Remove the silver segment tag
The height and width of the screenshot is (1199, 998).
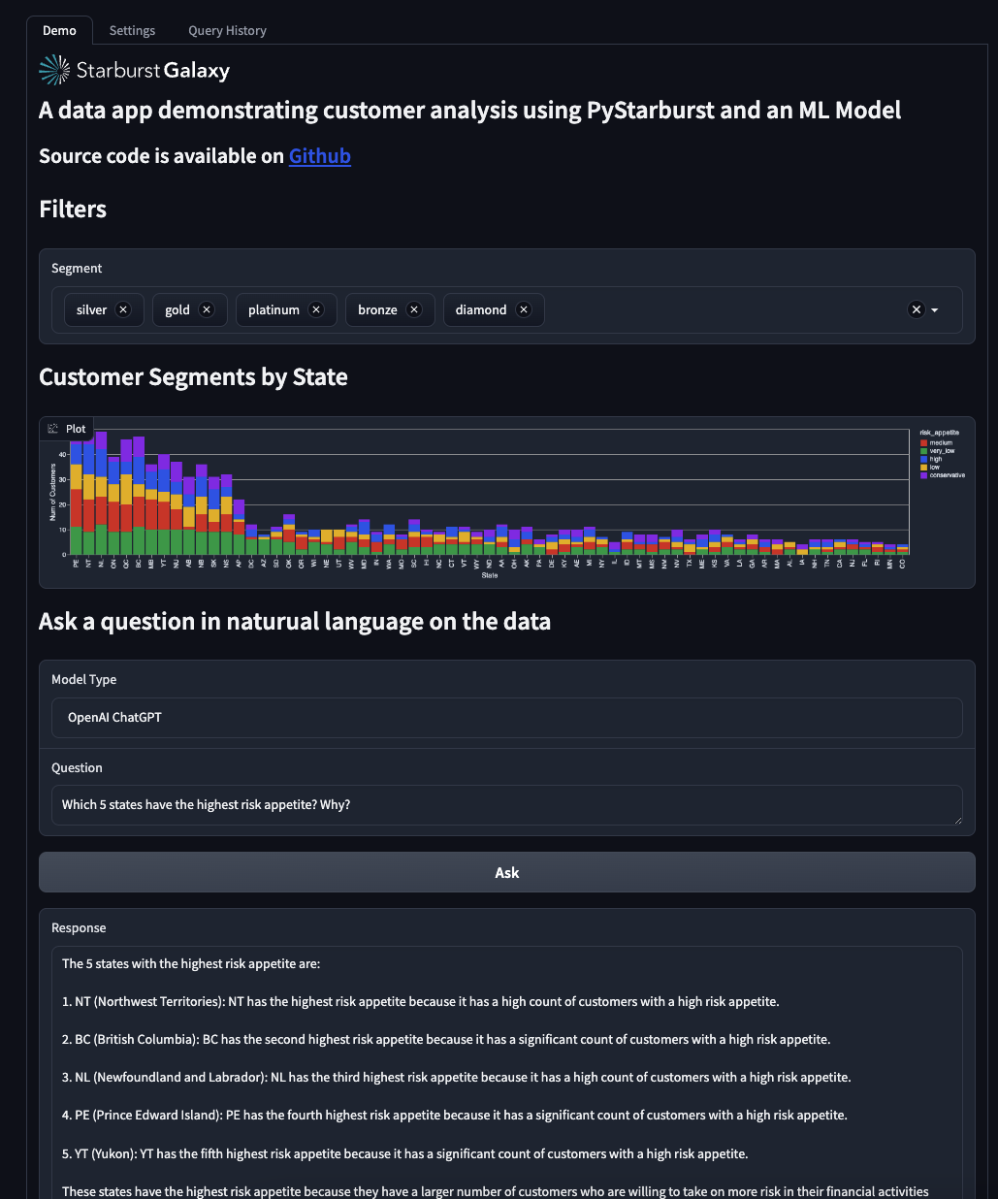tap(123, 309)
